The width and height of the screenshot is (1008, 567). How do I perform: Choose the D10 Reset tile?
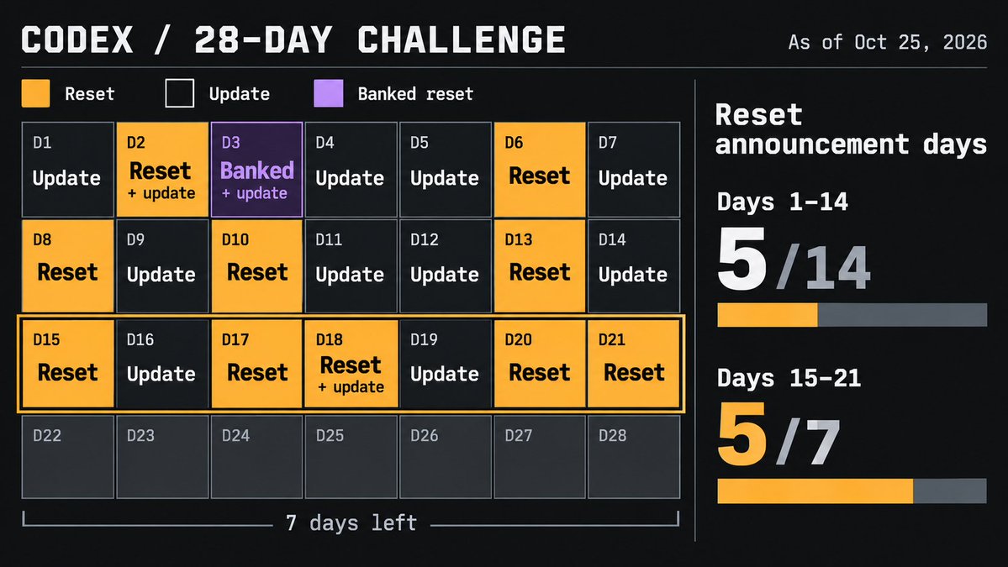pyautogui.click(x=256, y=265)
